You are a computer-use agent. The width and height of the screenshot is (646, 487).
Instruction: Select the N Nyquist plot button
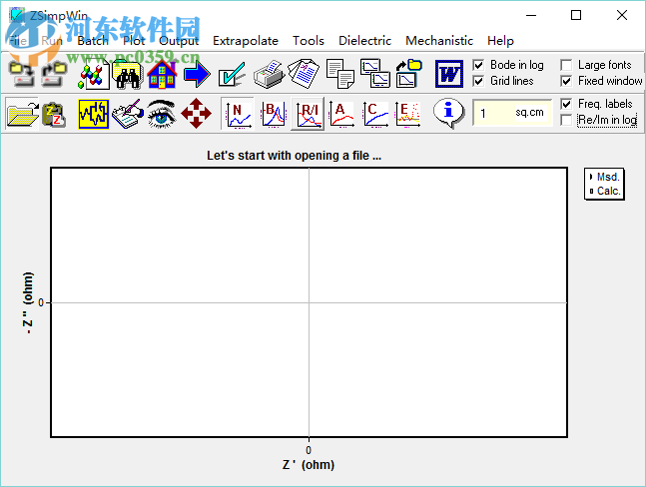[238, 114]
